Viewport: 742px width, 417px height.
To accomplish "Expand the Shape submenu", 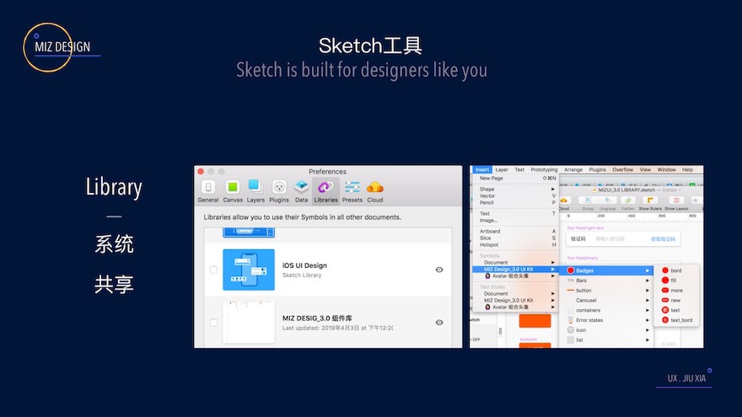I will [x=516, y=189].
